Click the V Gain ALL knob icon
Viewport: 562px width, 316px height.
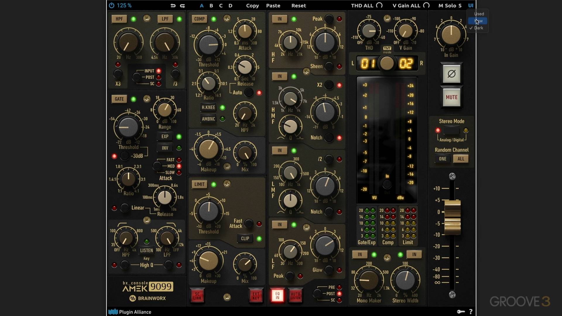pyautogui.click(x=426, y=5)
